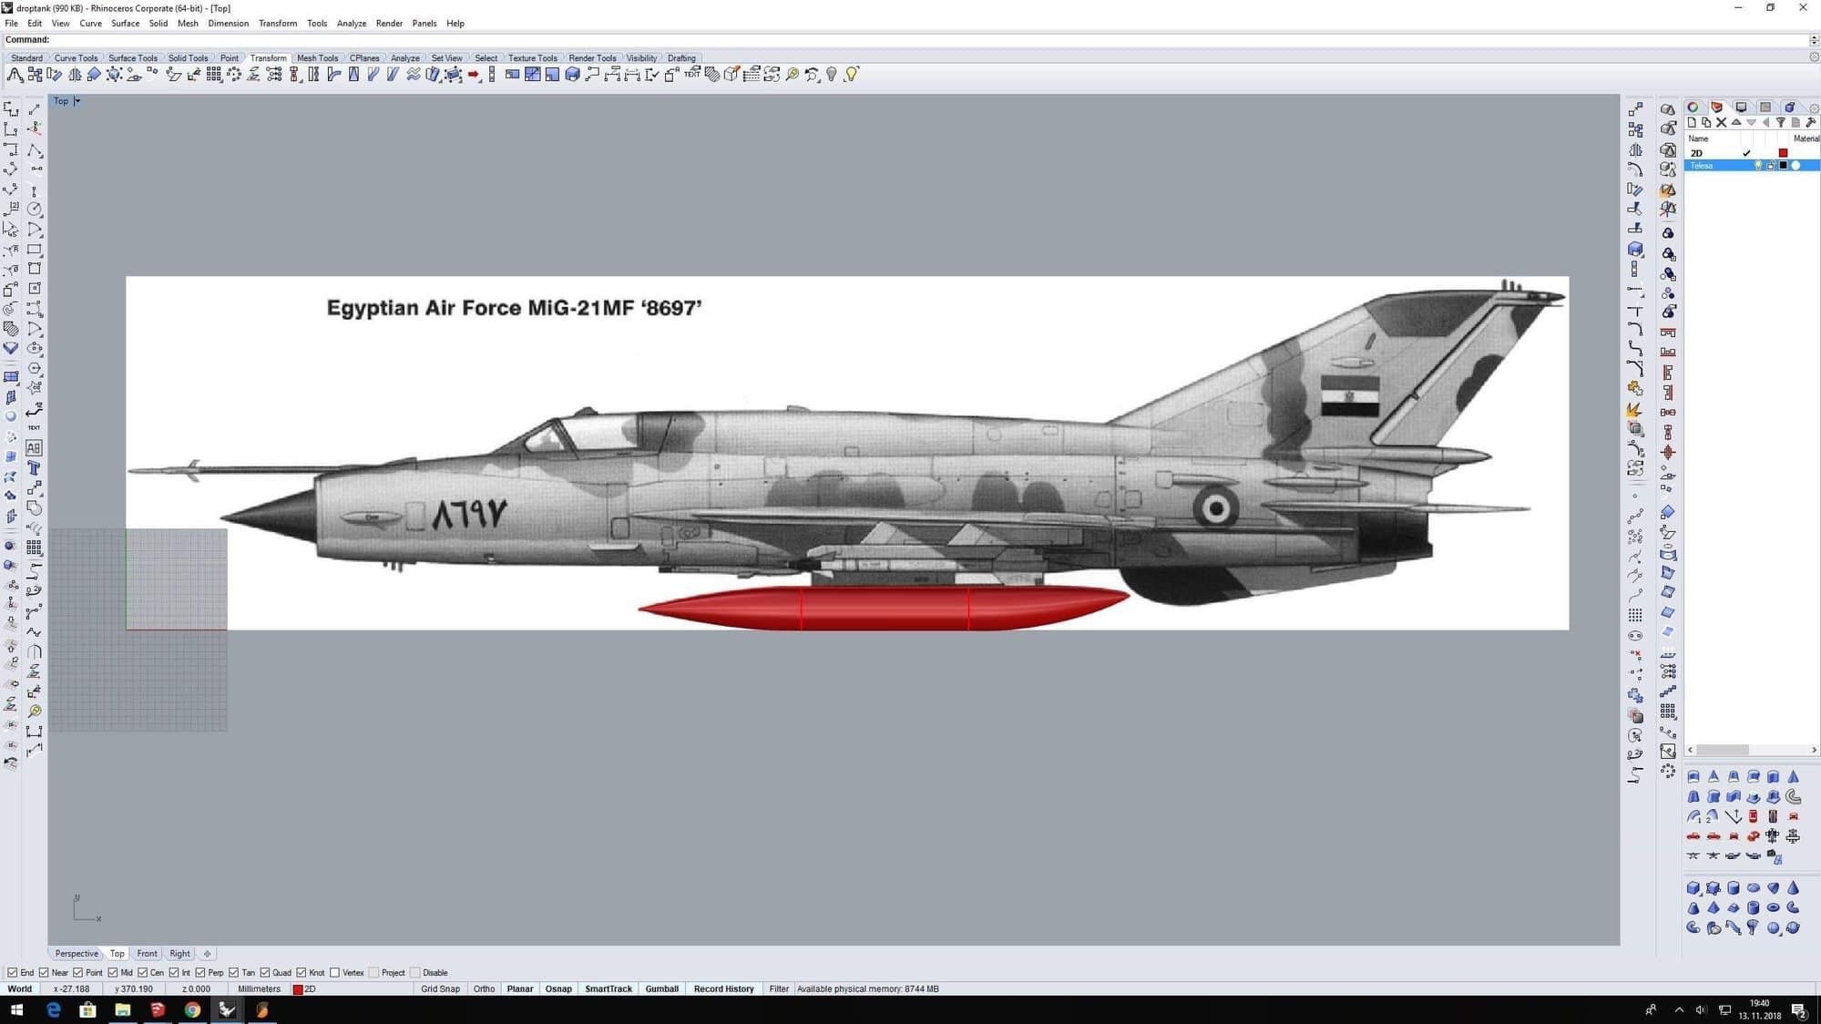Open the Top viewport title dropdown arrow

click(x=77, y=101)
